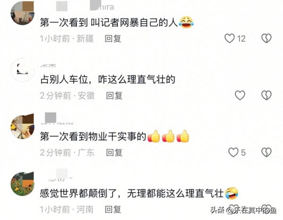Reply to the Xinjiang commenter with 回复
The height and width of the screenshot is (220, 283).
tap(113, 39)
